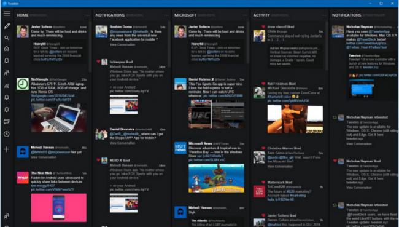The image size is (399, 227).
Task: Open the 9to5google.com link in laptop tweet
Action: pyautogui.click(x=53, y=96)
